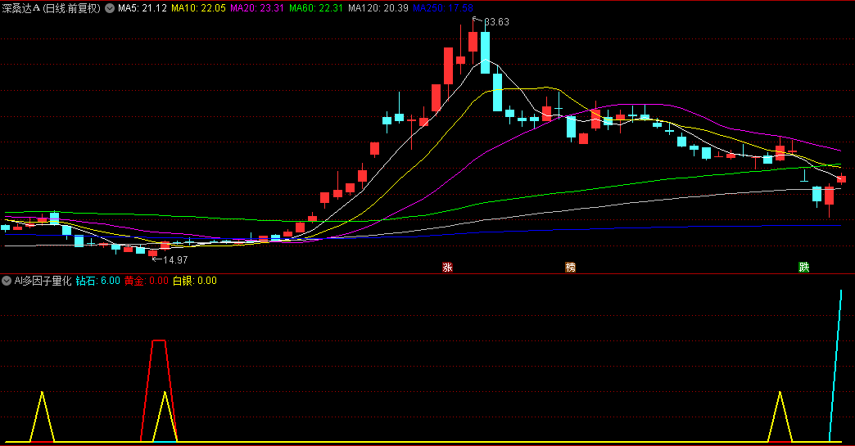The height and width of the screenshot is (446, 855).
Task: Select the yellow MA10 label
Action: pyautogui.click(x=198, y=8)
